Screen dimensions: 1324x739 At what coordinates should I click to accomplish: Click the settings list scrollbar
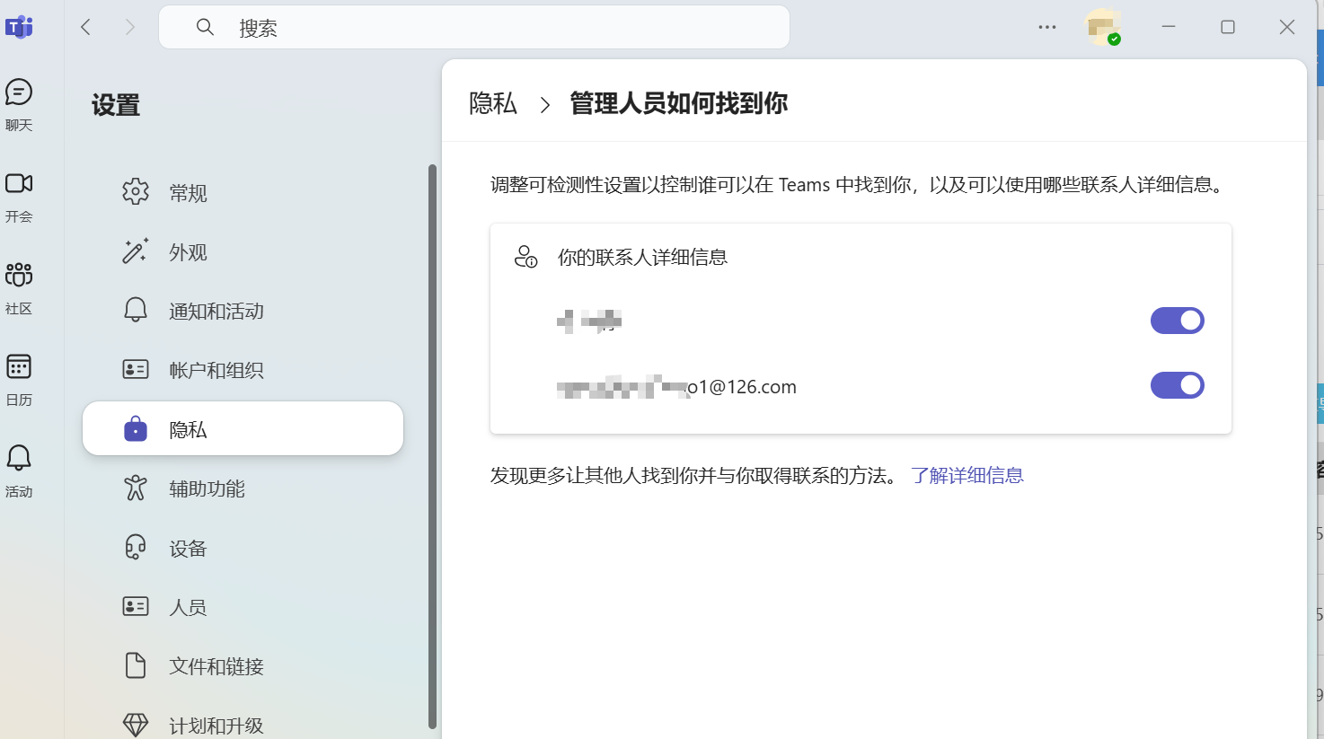tap(432, 446)
